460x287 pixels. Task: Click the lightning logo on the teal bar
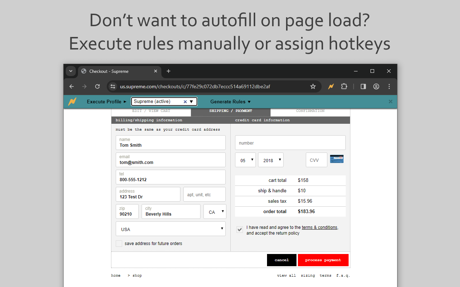pos(72,102)
